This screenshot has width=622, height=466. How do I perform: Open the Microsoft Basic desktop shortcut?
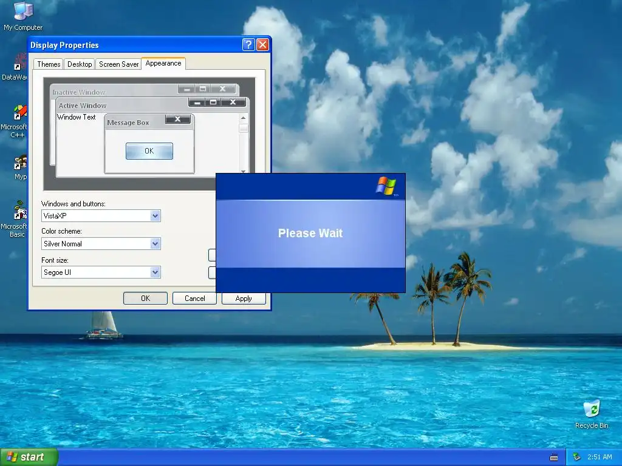(x=15, y=219)
